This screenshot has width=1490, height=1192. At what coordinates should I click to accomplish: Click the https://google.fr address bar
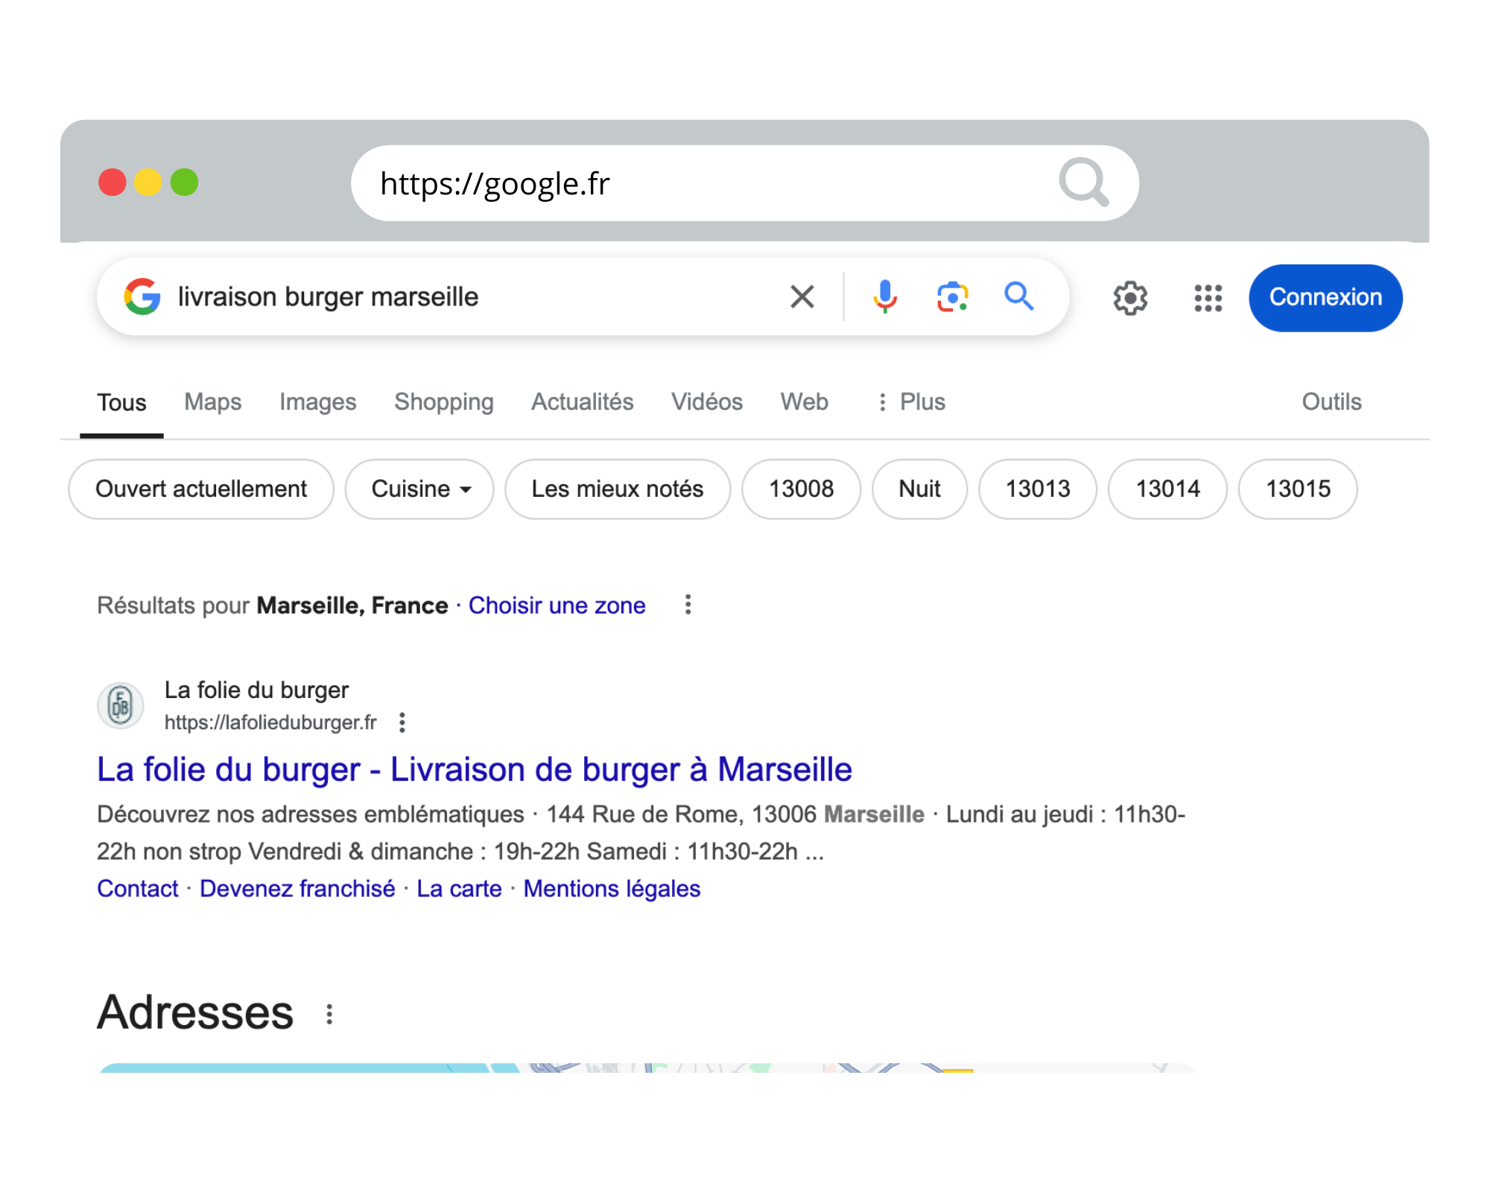click(745, 183)
